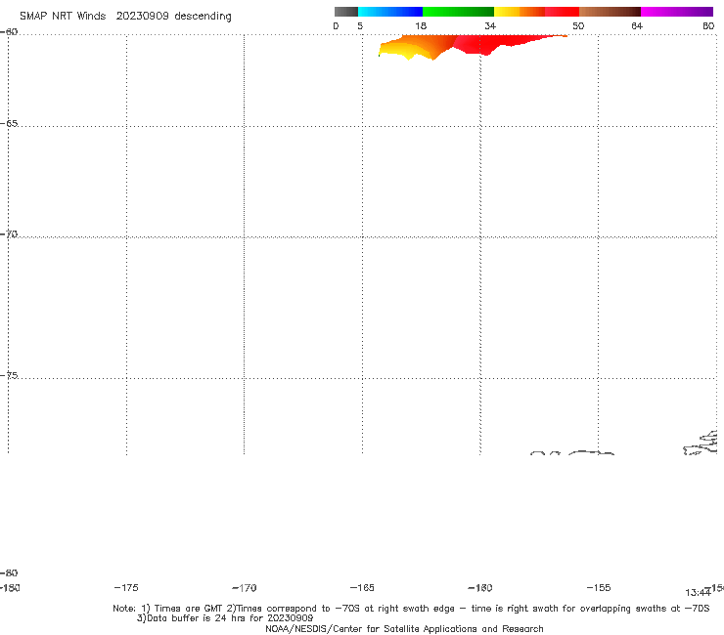The height and width of the screenshot is (635, 724).
Task: Click the longitude axis label "-155"
Action: (599, 587)
